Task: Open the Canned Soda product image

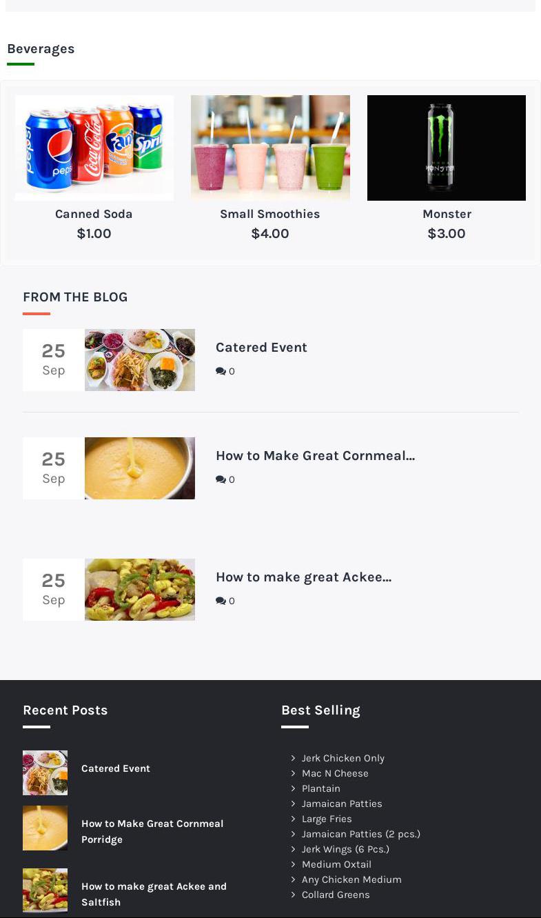Action: (x=94, y=148)
